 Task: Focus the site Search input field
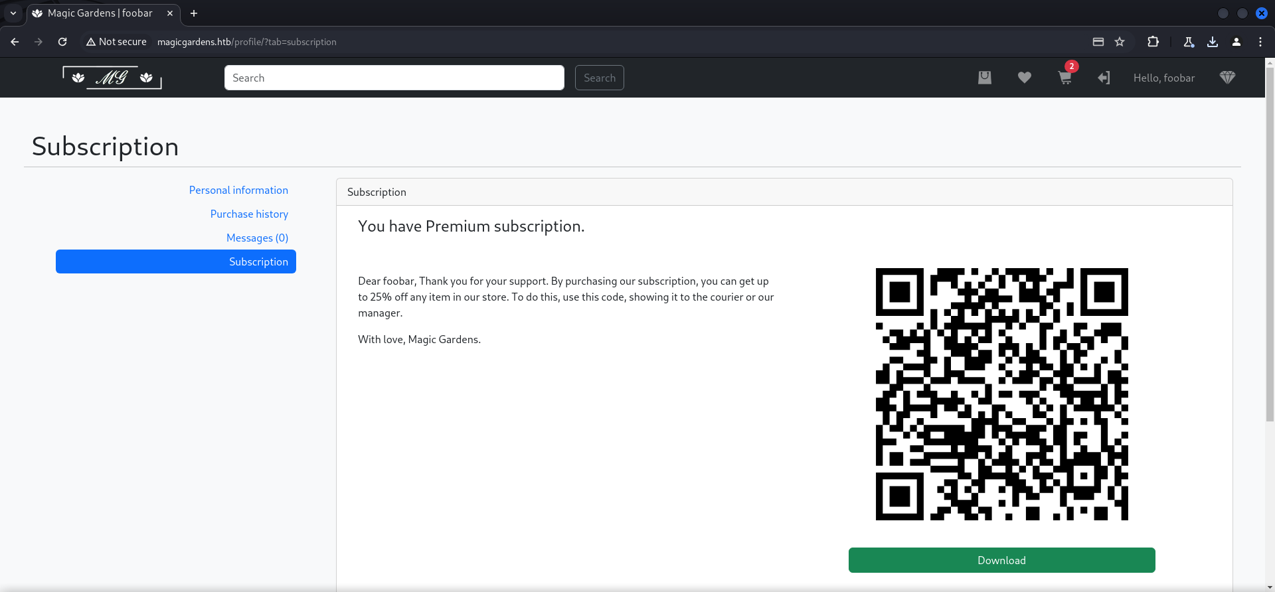(394, 78)
